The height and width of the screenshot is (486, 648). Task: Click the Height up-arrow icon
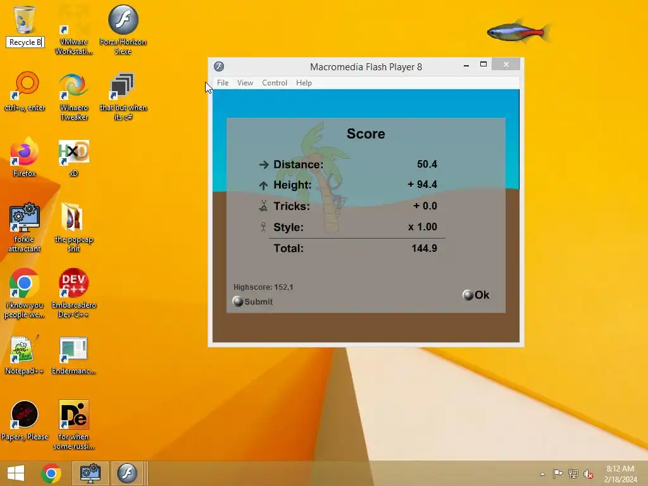(263, 185)
